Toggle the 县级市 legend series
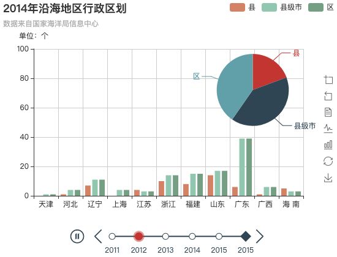Screen dimensions: 337x257 (282, 7)
